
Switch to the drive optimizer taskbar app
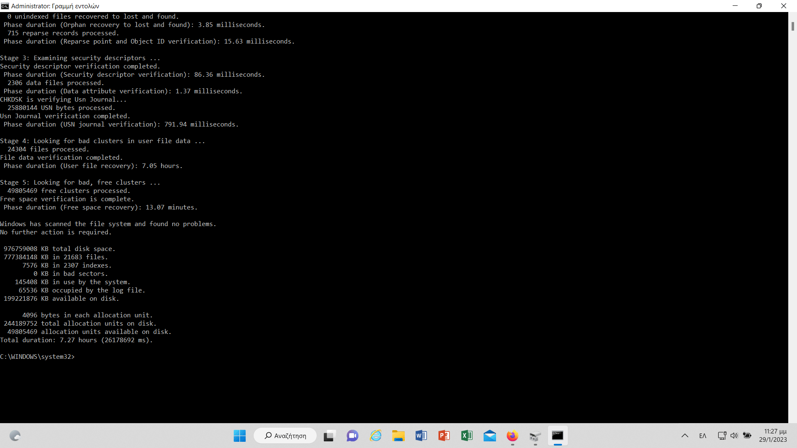click(x=535, y=436)
